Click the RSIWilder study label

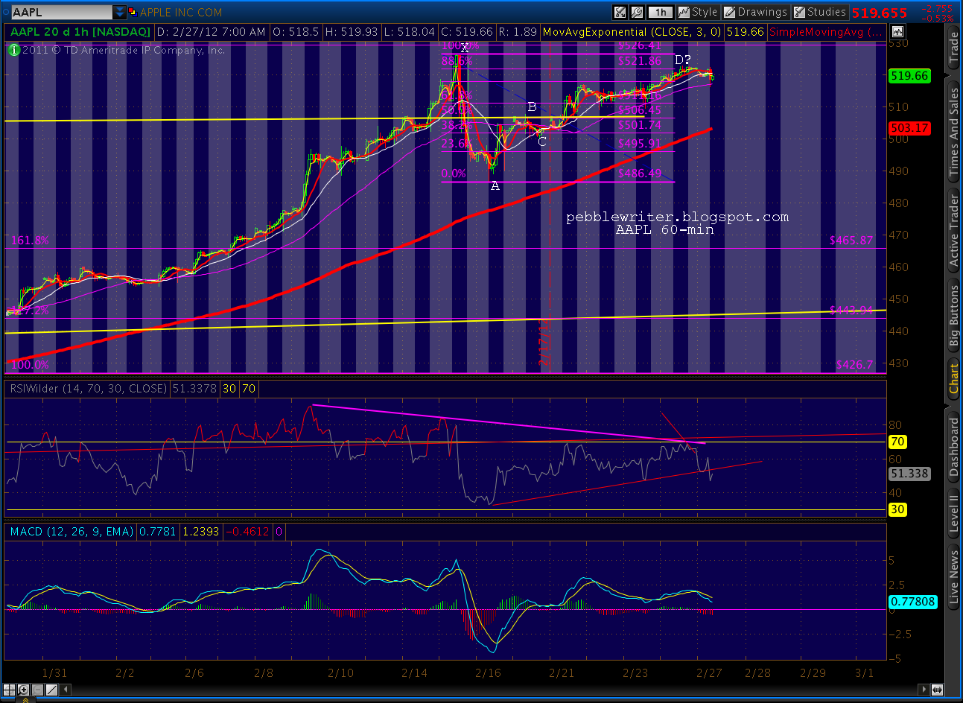coord(88,388)
